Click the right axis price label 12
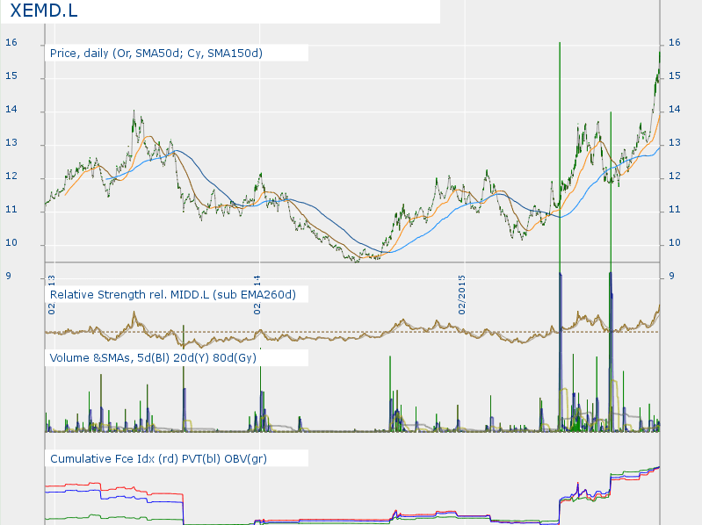 (674, 176)
